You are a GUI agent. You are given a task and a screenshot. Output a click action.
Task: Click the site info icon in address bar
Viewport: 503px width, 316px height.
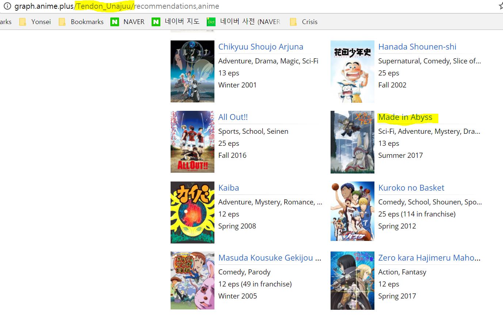7,6
